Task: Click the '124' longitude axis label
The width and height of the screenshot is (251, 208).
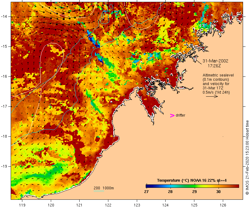Action: 166,205
